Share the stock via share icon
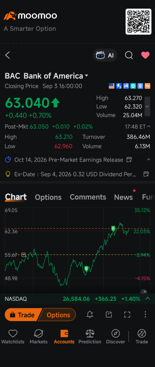 click(109, 315)
